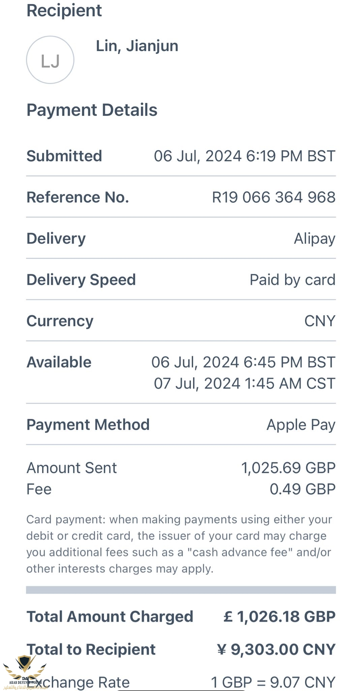Tap the Total Amount Charged £1,026.18 value
The width and height of the screenshot is (362, 691).
click(279, 616)
